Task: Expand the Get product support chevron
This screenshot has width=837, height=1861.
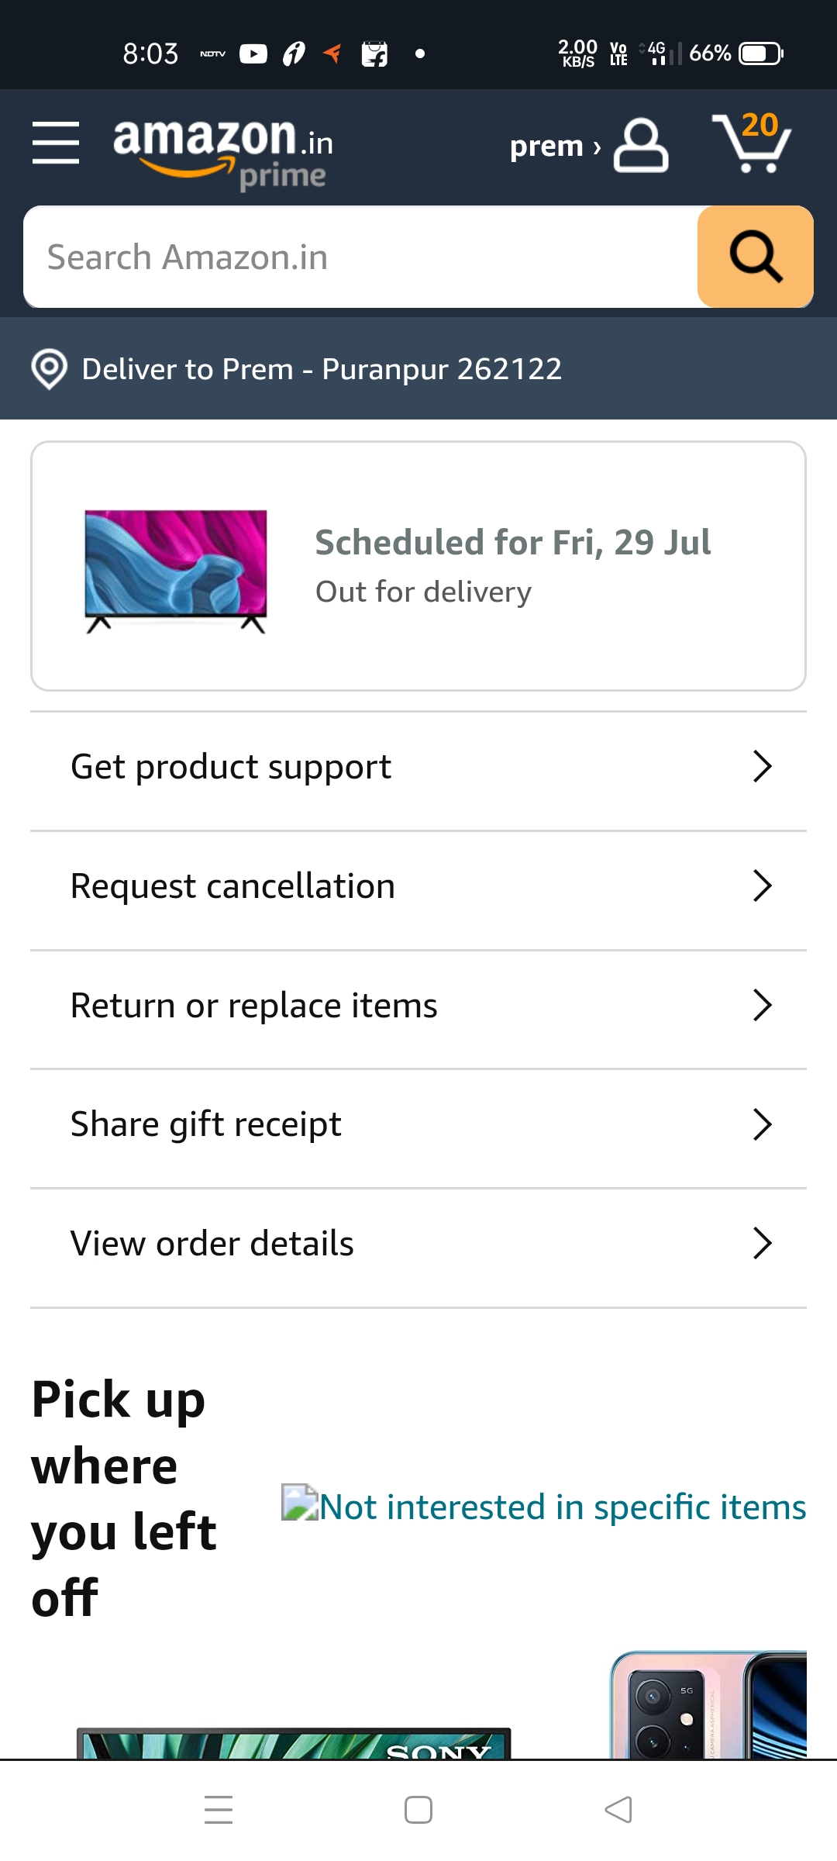Action: tap(763, 767)
